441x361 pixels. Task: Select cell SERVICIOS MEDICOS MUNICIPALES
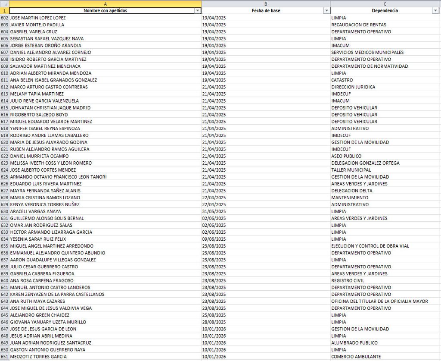coord(385,52)
